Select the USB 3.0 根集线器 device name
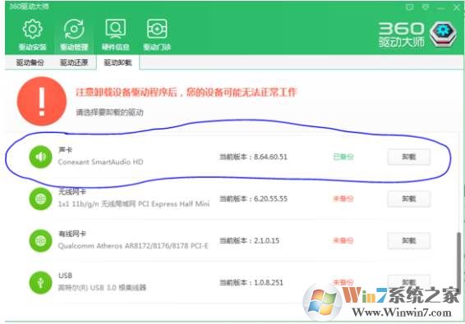 pyautogui.click(x=102, y=288)
